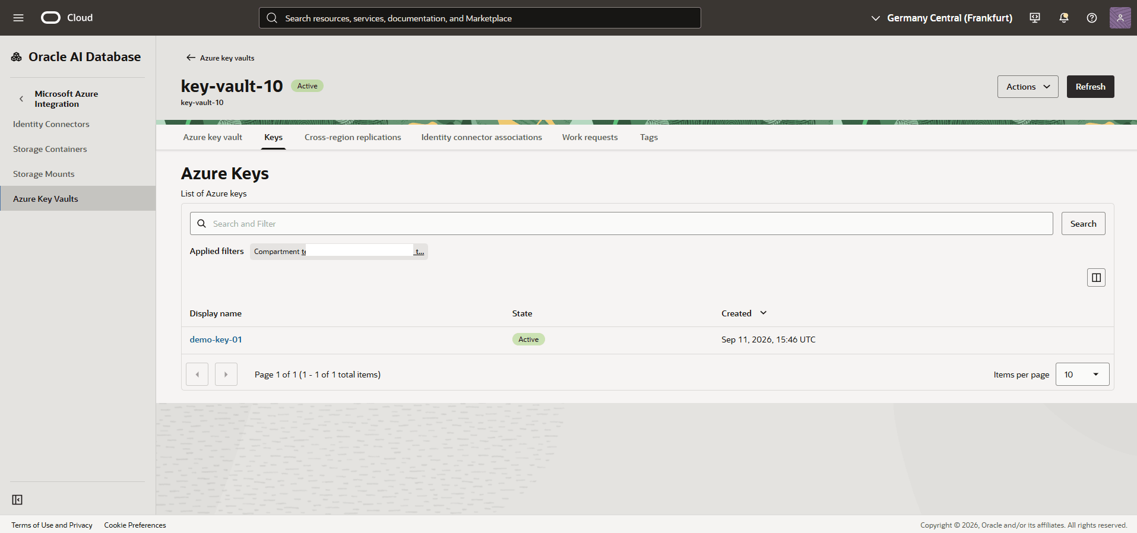This screenshot has width=1137, height=533.
Task: Focus the global search resources field
Action: point(480,18)
